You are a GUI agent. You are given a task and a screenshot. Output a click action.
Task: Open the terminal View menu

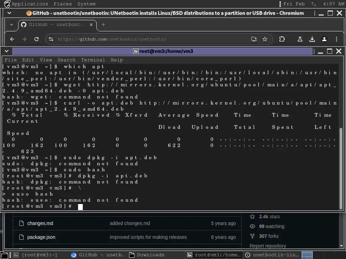point(46,60)
